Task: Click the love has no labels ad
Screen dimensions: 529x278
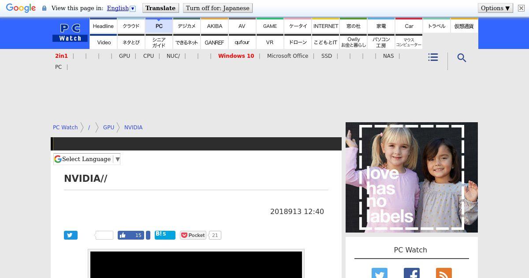Action: pos(412,177)
